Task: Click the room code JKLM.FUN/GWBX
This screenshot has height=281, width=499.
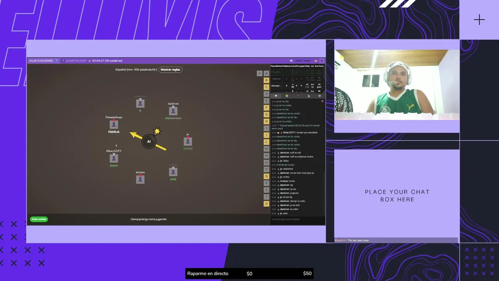Action: (41, 60)
